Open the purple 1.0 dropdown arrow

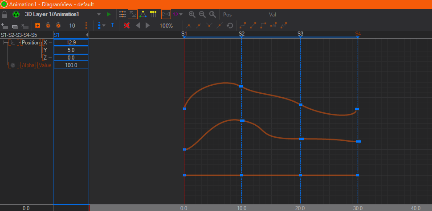tap(180, 14)
